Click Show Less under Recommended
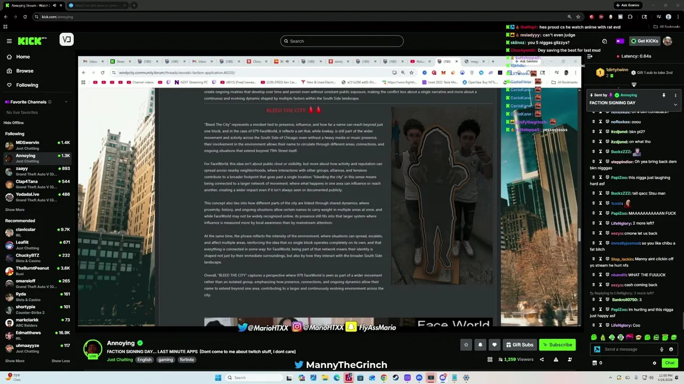This screenshot has width=684, height=384. click(x=60, y=361)
